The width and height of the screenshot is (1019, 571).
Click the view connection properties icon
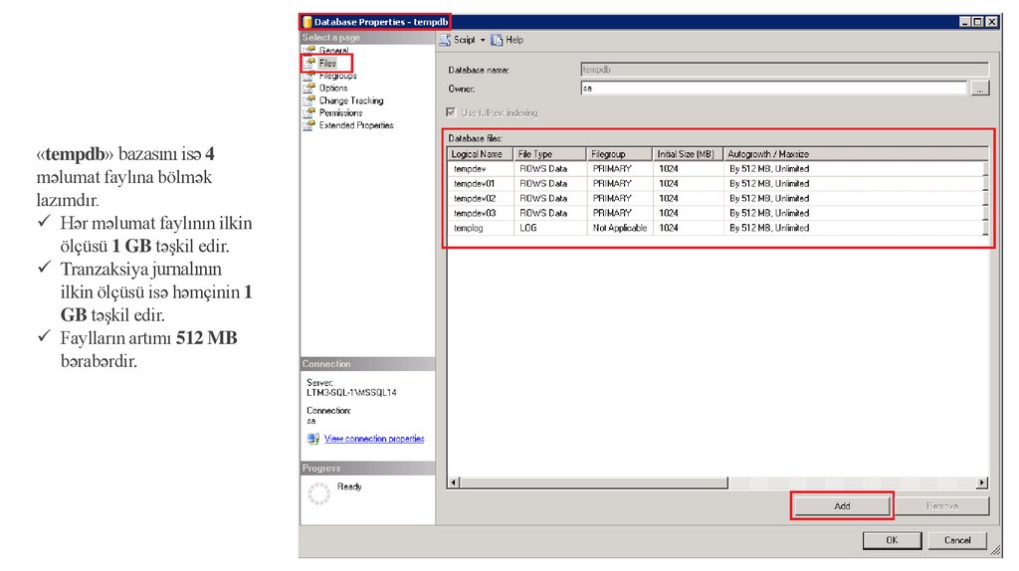coord(312,439)
